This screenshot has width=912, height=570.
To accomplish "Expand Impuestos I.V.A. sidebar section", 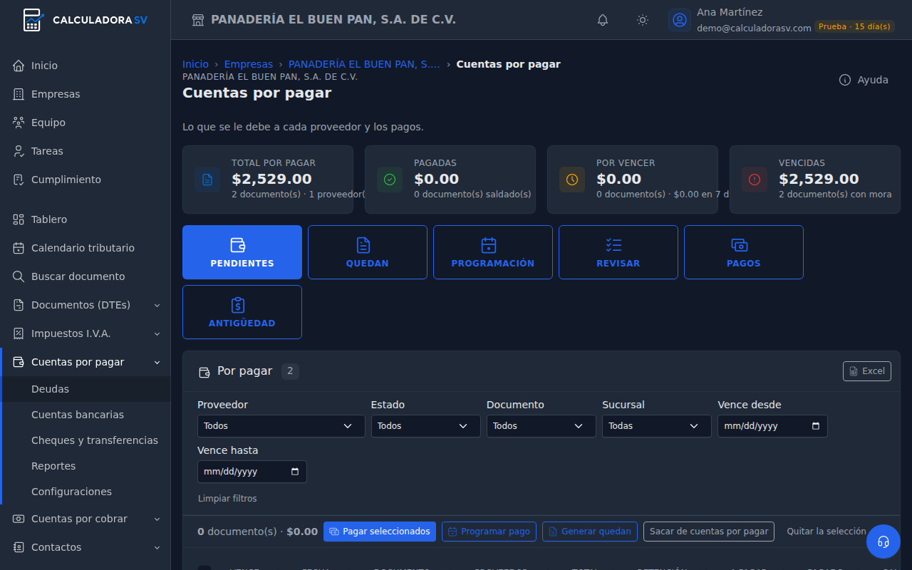I will pos(85,333).
